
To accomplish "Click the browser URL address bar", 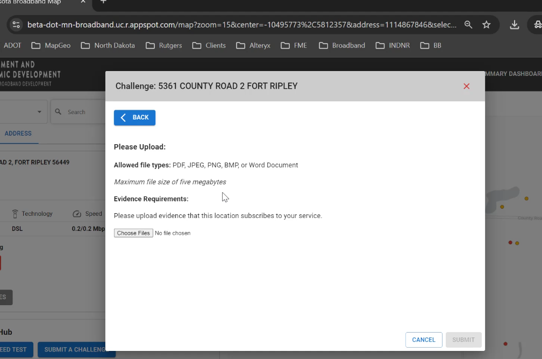I will click(x=242, y=25).
